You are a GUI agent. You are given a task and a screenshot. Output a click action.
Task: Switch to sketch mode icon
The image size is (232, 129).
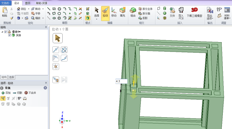pos(88,9)
